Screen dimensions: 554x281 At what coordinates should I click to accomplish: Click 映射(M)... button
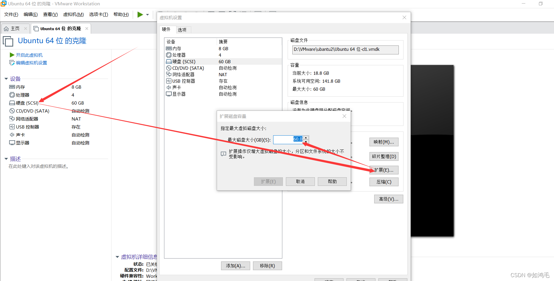(x=384, y=142)
